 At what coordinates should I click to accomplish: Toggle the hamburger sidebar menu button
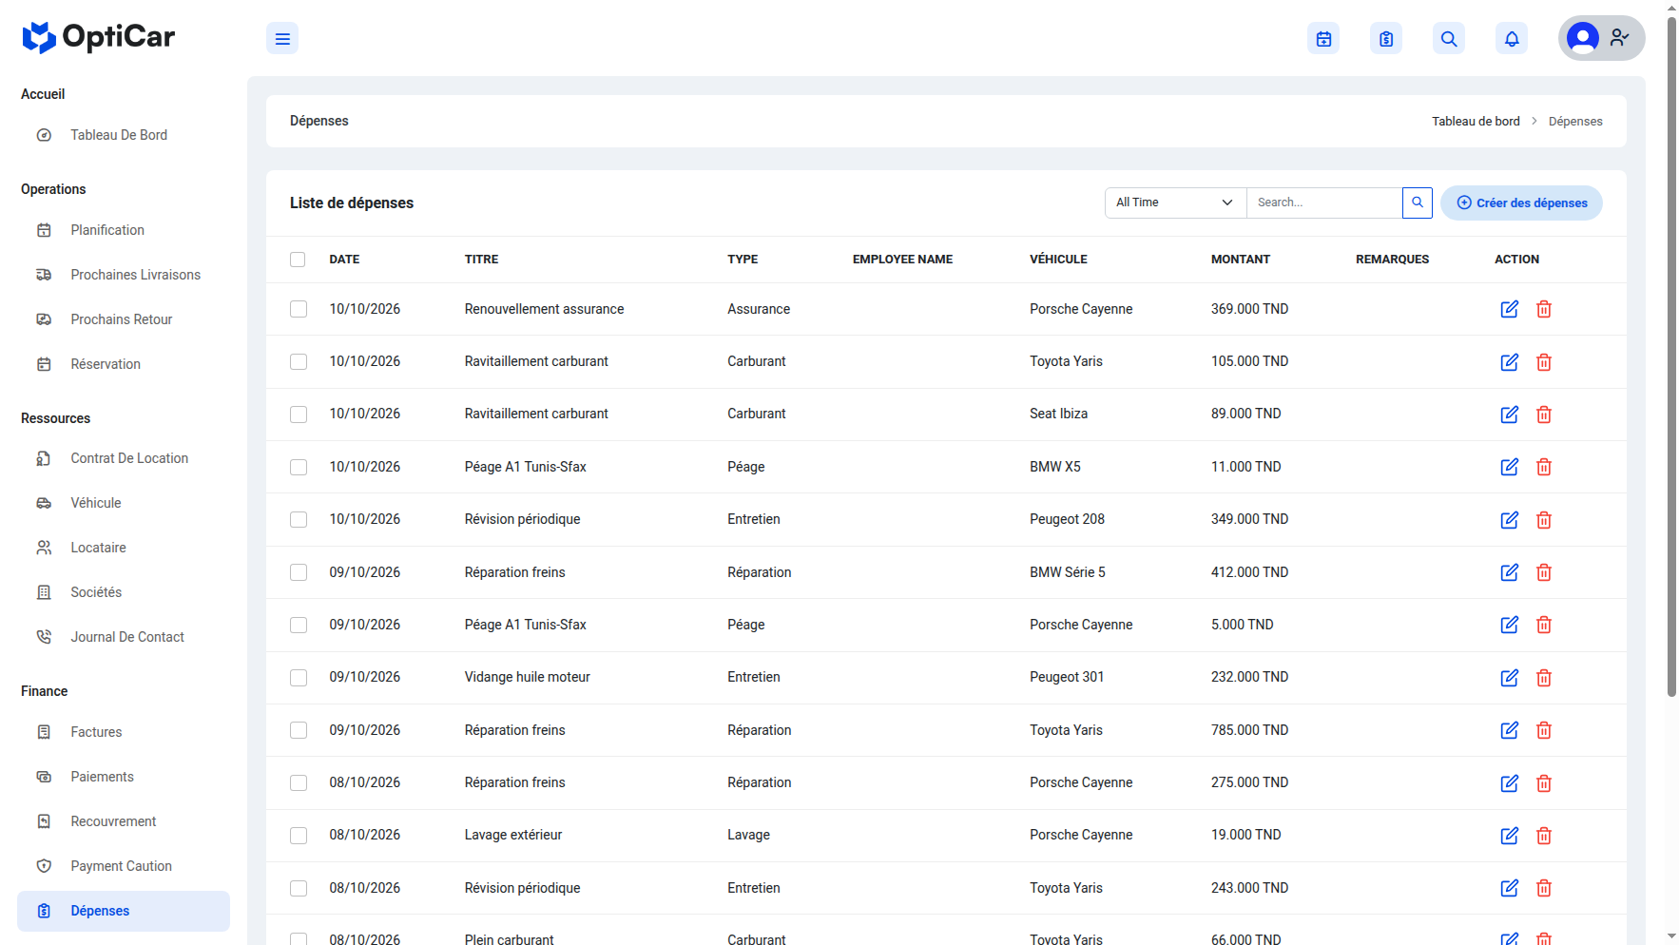[x=282, y=39]
